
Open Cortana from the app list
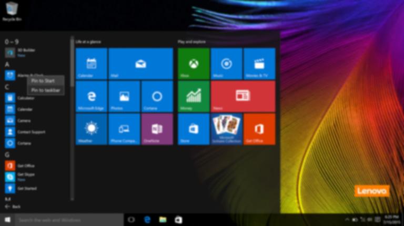pos(36,143)
